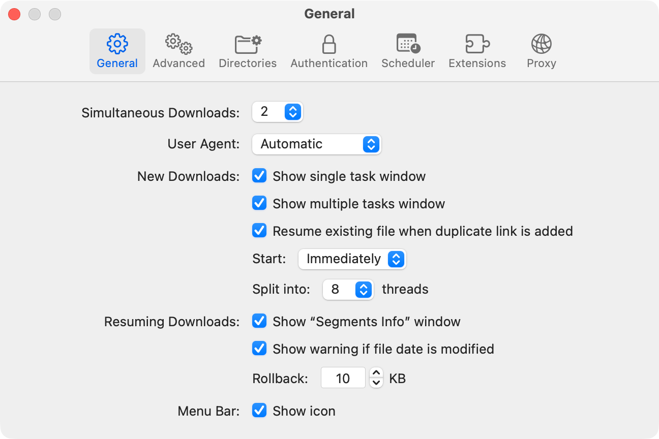
Task: Click the Rollback value input field
Action: (x=343, y=378)
